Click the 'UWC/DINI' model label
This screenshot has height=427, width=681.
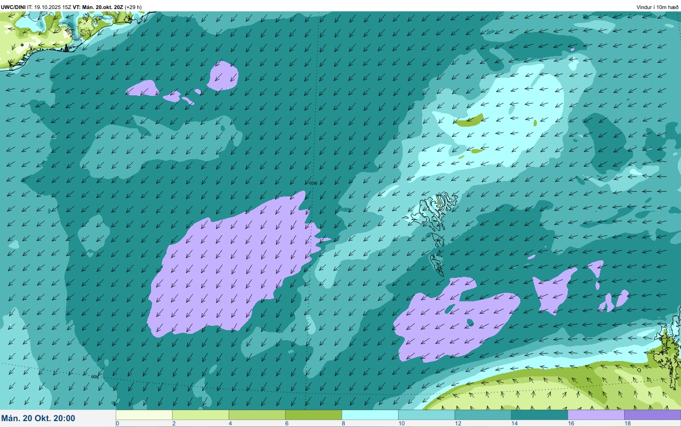[13, 7]
